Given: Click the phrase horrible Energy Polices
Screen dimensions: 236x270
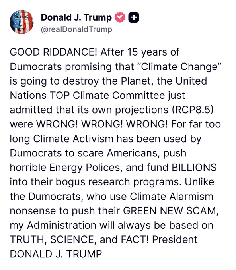Looking at the screenshot, I should [65, 168].
